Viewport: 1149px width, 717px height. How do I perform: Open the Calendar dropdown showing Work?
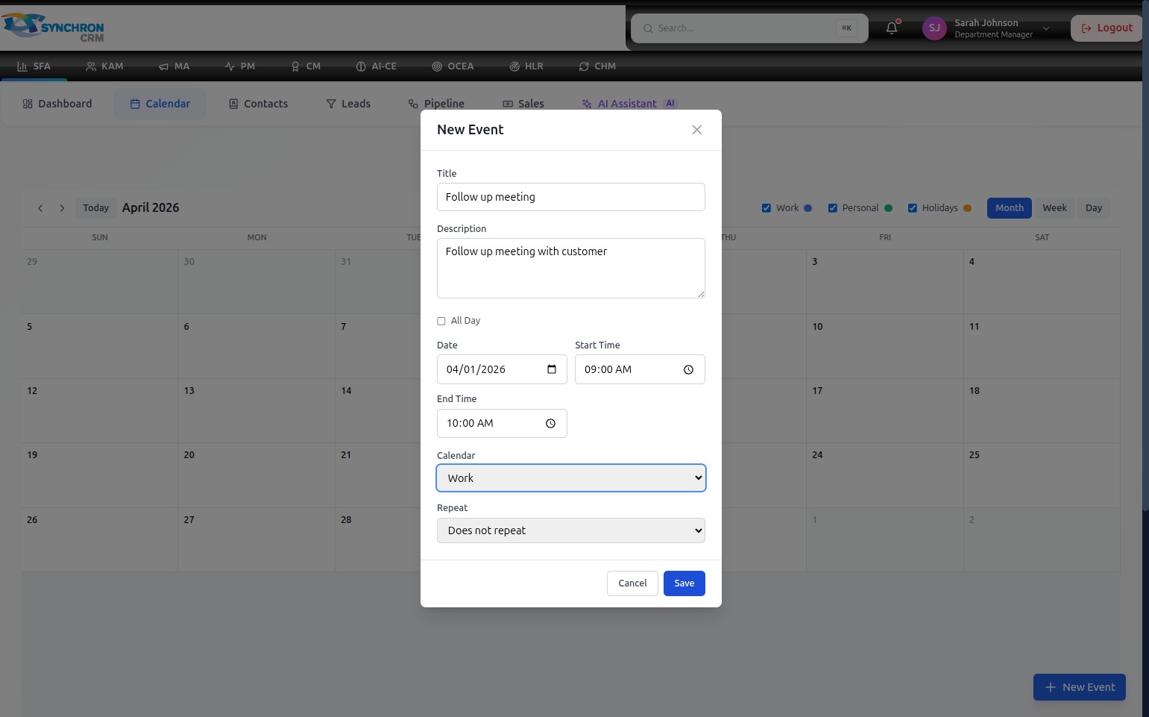point(571,478)
